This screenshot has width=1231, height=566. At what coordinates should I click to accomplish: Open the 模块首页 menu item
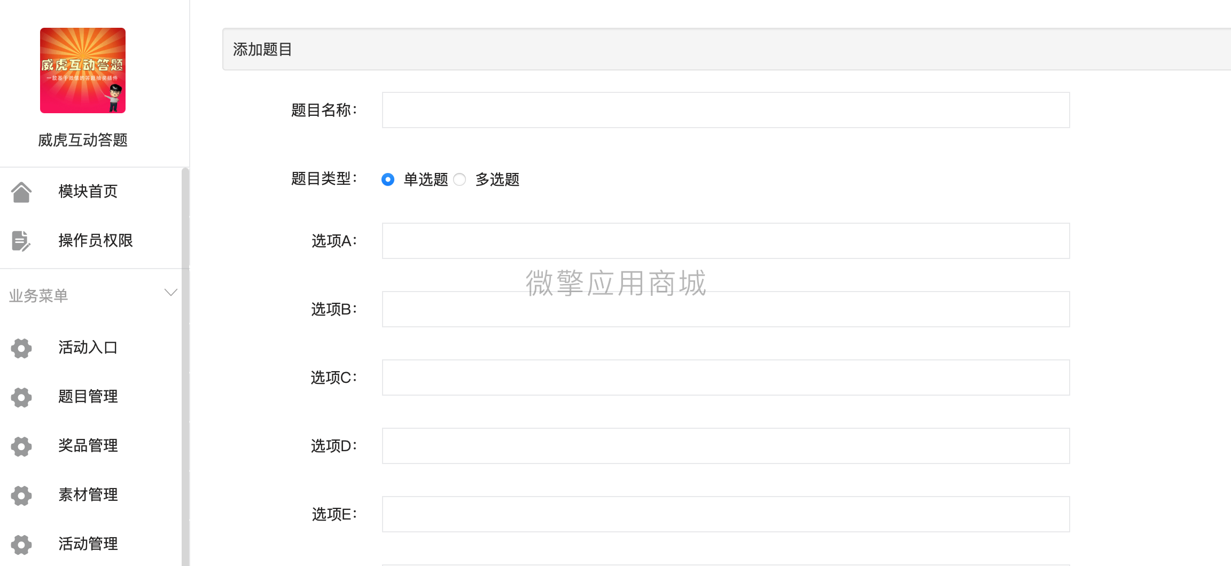[x=88, y=191]
